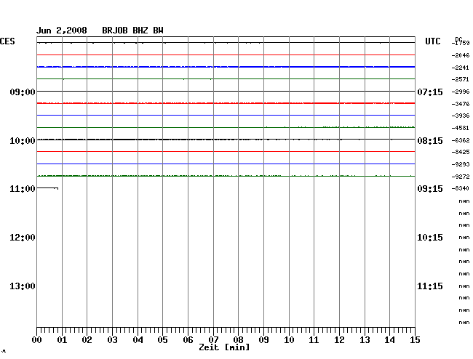Click the DC offset value -9293
Screen dimensions: 473x359
(x=461, y=164)
